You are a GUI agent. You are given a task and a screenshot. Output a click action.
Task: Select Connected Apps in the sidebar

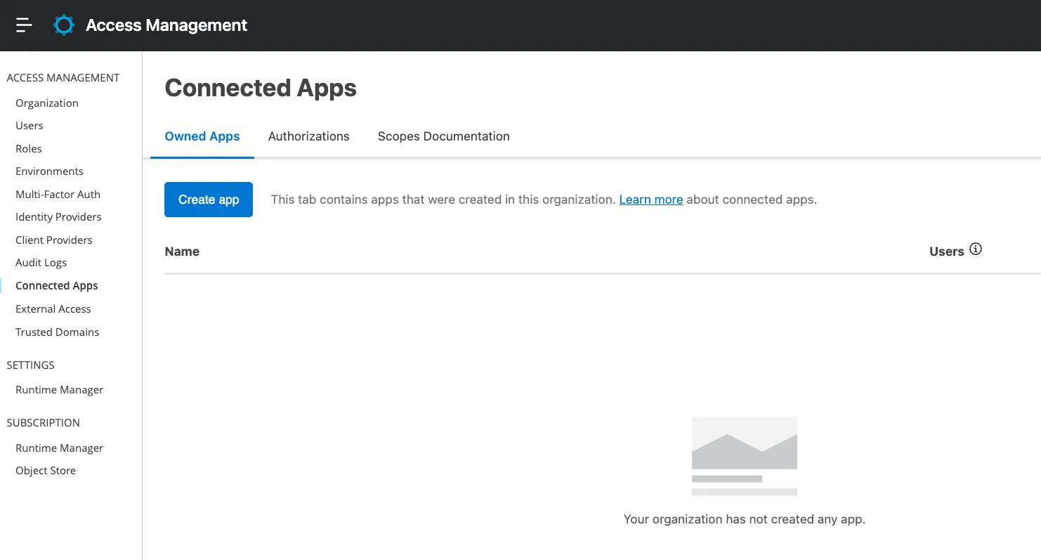pos(57,285)
